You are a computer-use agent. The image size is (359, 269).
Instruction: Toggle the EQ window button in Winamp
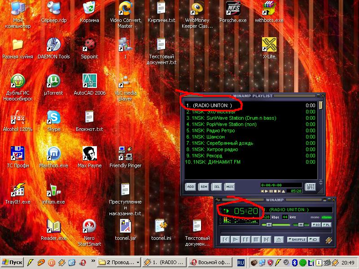pos(316,225)
